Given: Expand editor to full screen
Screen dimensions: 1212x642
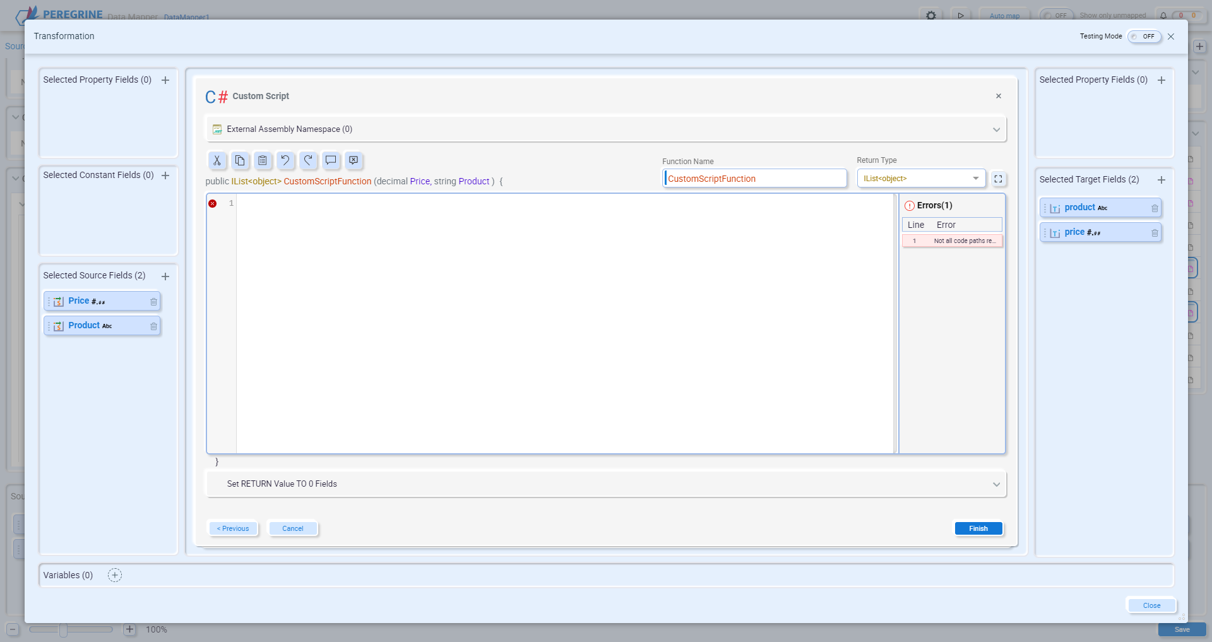Looking at the screenshot, I should tap(998, 179).
